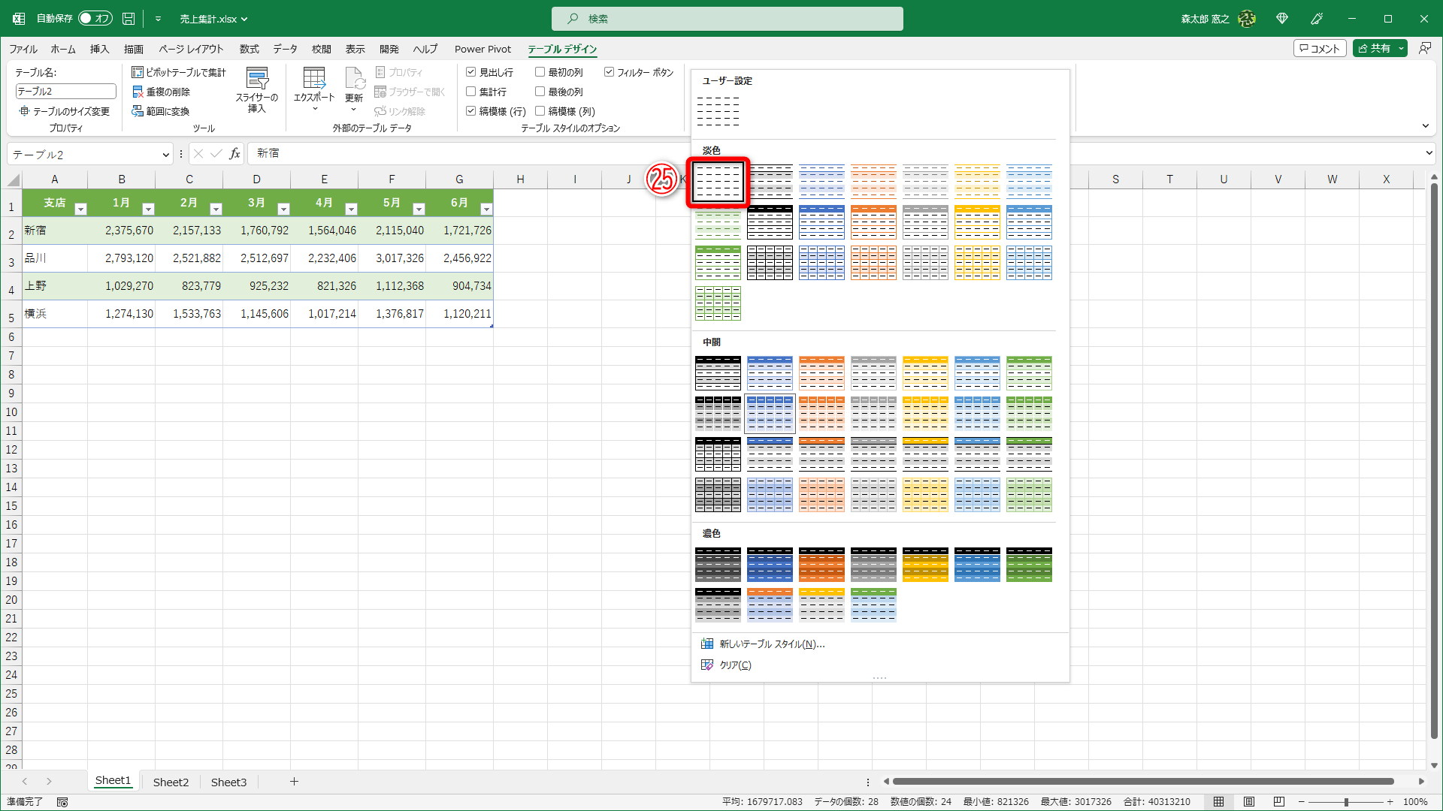This screenshot has width=1443, height=811.
Task: Enable the 集計行 total row checkbox
Action: 471,92
